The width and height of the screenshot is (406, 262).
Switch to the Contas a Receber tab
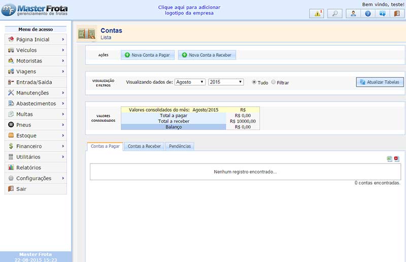[x=144, y=146]
